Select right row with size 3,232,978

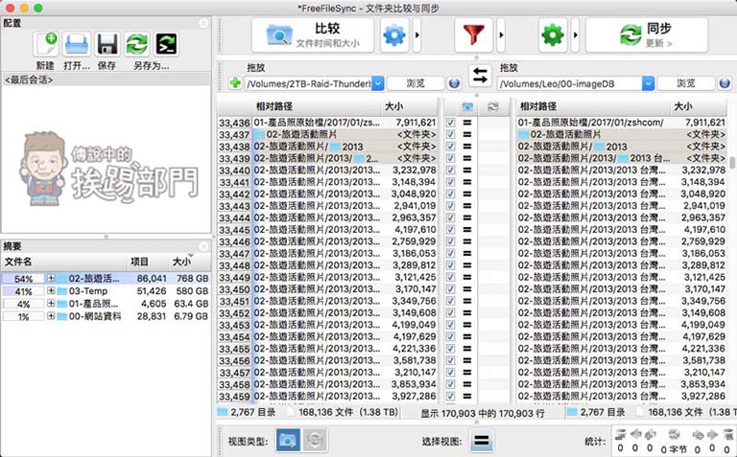[x=622, y=170]
